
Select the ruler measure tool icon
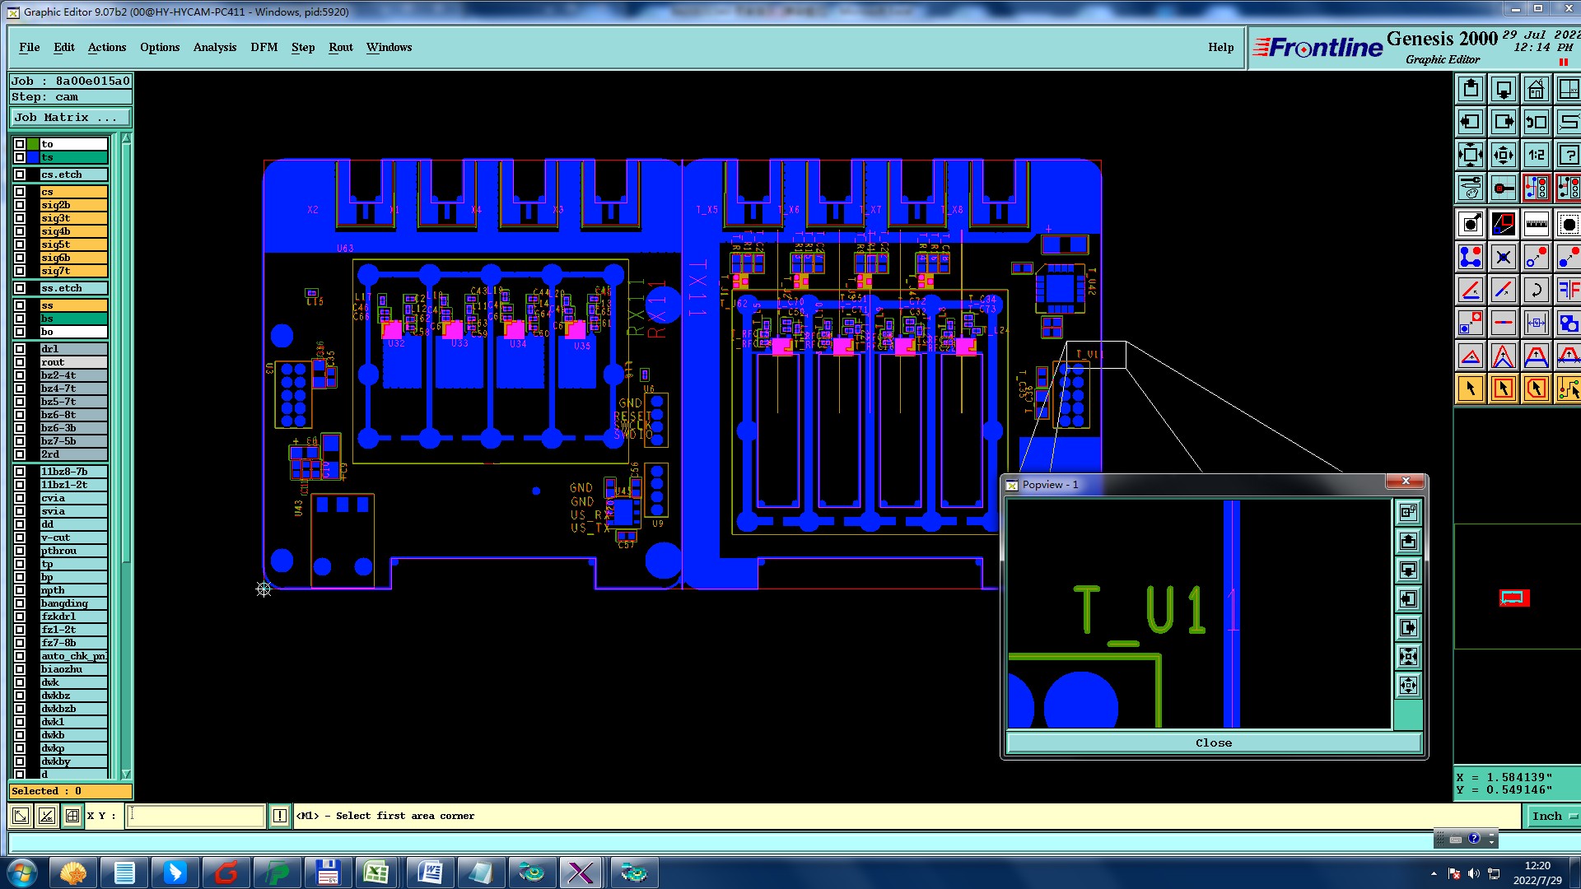[x=1536, y=224]
